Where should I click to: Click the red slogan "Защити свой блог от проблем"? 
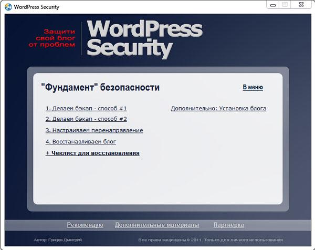click(52, 38)
